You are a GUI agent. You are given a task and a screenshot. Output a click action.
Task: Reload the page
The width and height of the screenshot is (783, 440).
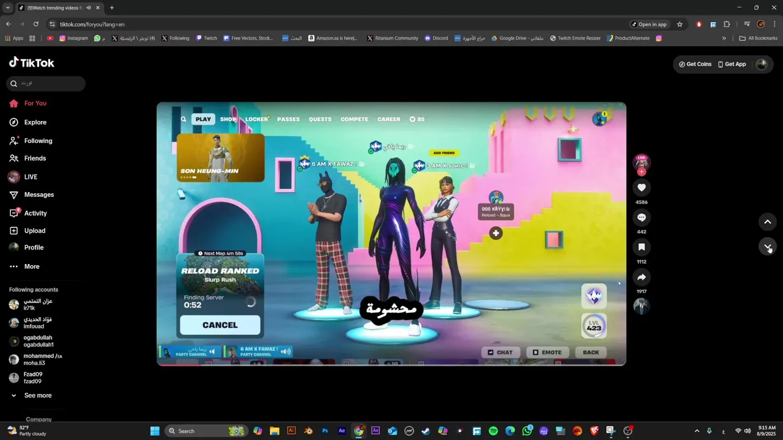pyautogui.click(x=36, y=24)
